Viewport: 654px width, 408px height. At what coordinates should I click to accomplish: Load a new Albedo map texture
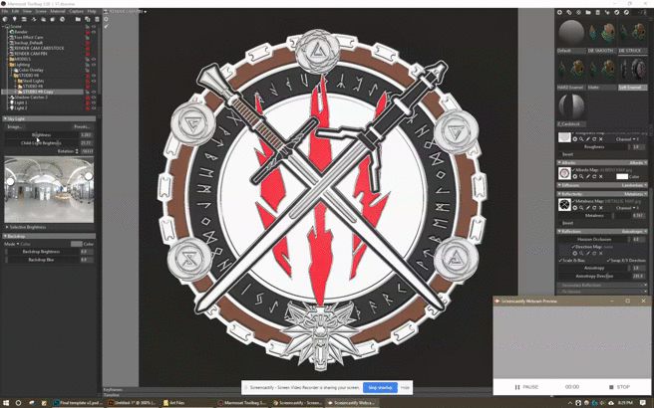pyautogui.click(x=575, y=176)
